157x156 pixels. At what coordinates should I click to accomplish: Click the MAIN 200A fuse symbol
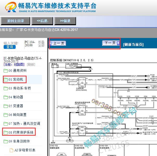pyautogui.click(x=73, y=67)
